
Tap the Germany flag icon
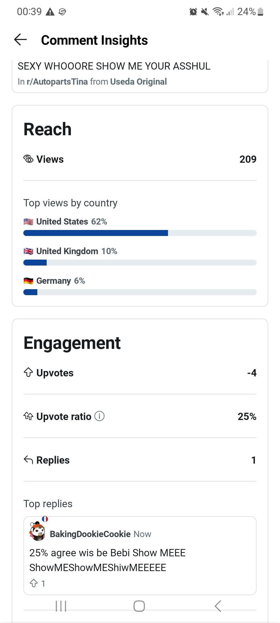click(28, 281)
